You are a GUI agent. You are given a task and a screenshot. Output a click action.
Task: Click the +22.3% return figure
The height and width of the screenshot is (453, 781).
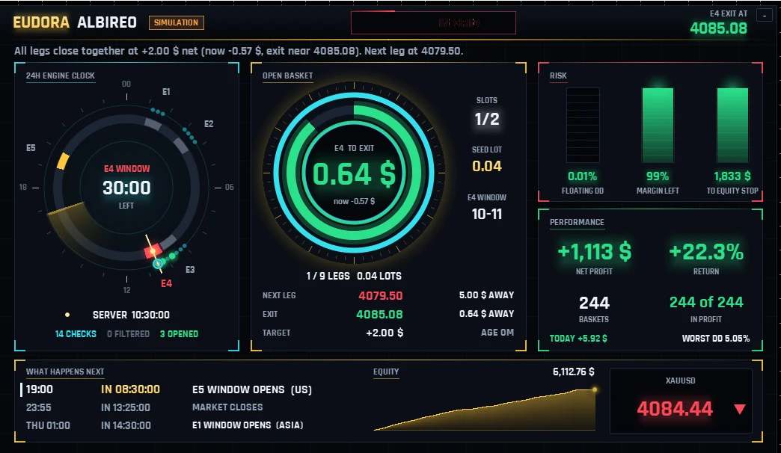pyautogui.click(x=706, y=252)
